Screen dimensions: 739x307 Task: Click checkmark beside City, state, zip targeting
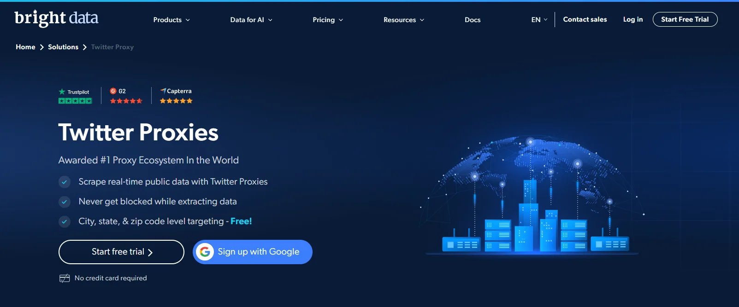click(x=65, y=222)
